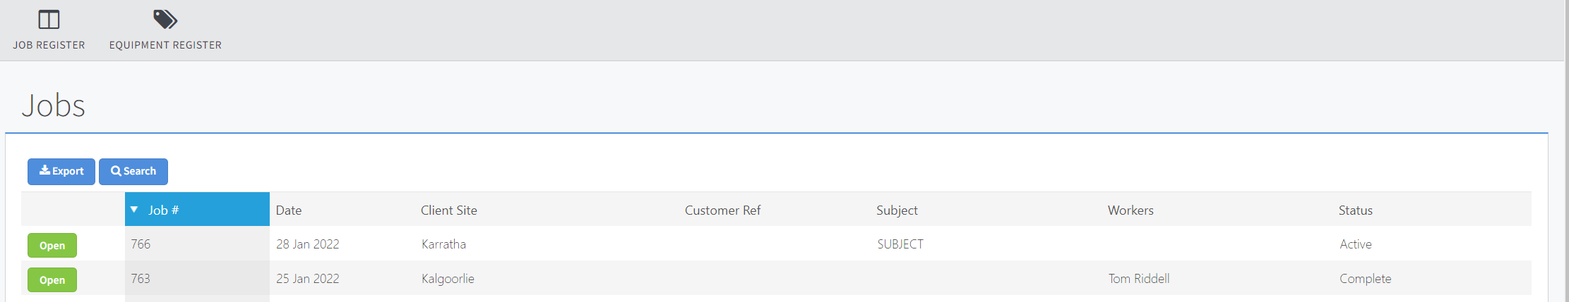Open the Job Register panel icon
Image resolution: width=1569 pixels, height=302 pixels.
click(x=49, y=20)
